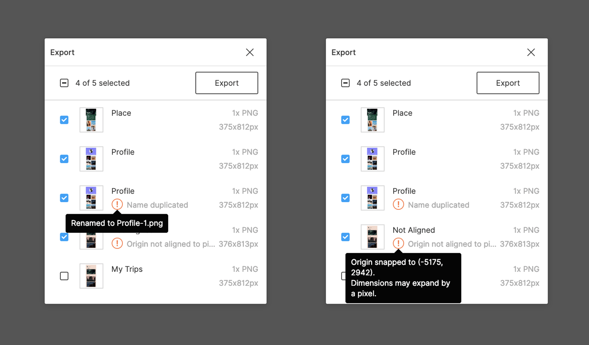The height and width of the screenshot is (345, 589).
Task: Click warning icon beside 'Name duplicated' in left dialog
Action: pyautogui.click(x=117, y=205)
